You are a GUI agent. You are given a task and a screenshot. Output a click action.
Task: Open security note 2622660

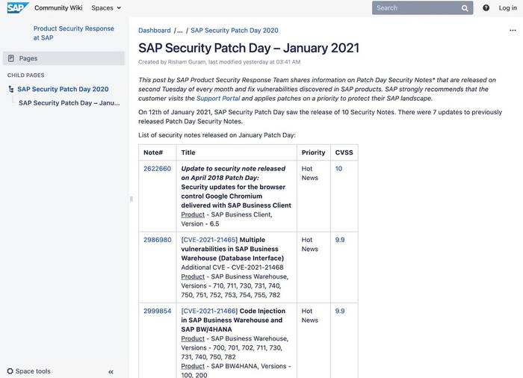click(x=157, y=169)
